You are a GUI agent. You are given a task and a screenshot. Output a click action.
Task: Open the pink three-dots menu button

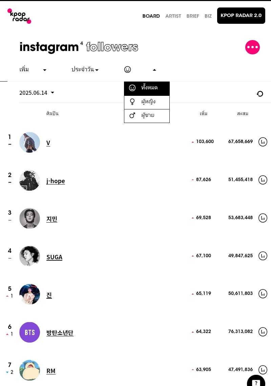252,47
